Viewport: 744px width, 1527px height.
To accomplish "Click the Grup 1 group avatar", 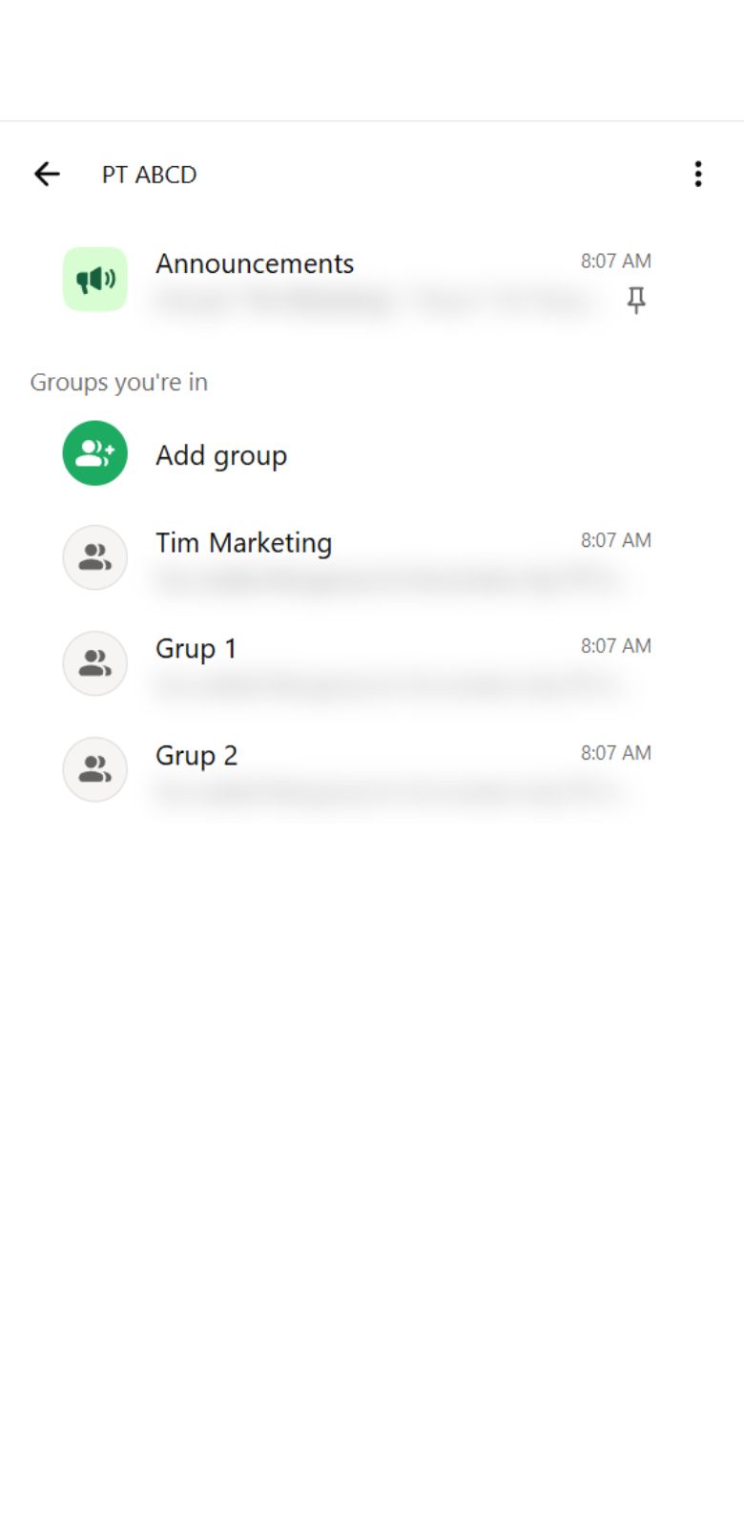I will coord(94,663).
